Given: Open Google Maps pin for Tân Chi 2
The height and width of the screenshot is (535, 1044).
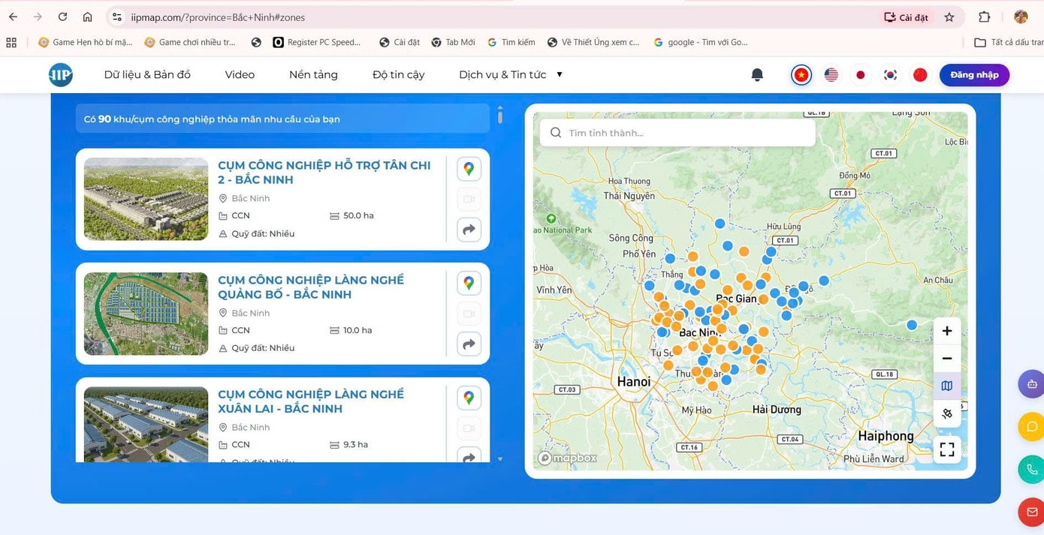Looking at the screenshot, I should tap(469, 169).
